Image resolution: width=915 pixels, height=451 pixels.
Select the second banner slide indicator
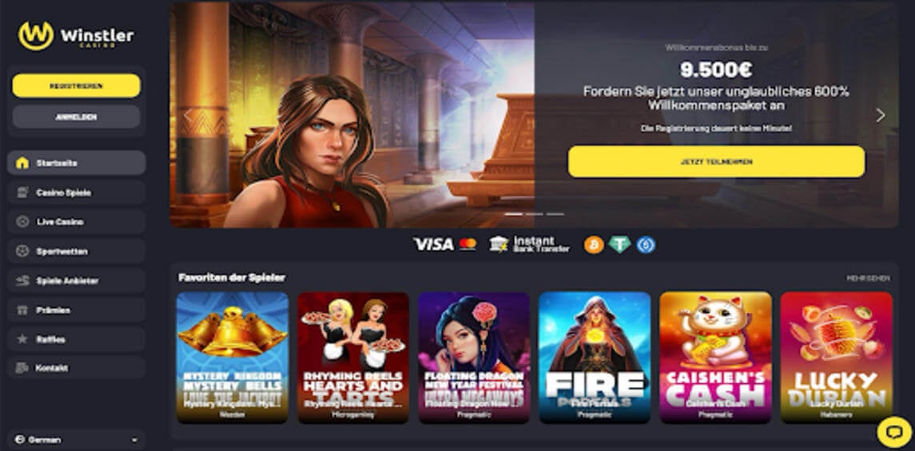tap(534, 214)
